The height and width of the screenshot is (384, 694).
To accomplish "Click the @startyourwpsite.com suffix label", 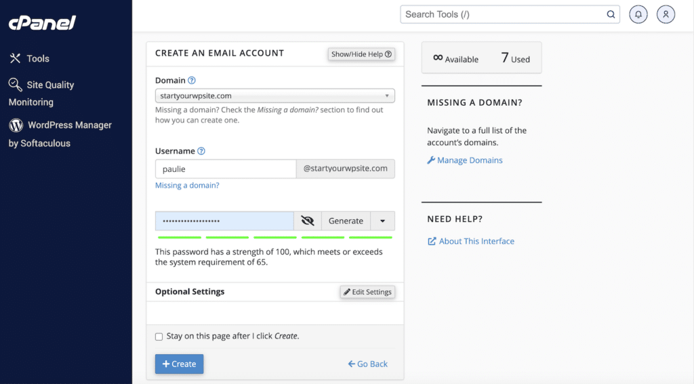I will (x=345, y=169).
